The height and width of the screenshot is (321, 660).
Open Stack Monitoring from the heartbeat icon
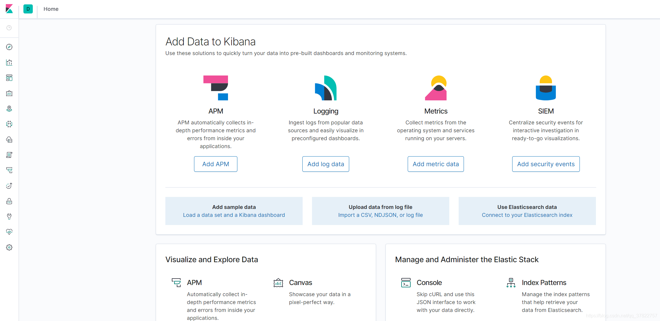coord(9,232)
